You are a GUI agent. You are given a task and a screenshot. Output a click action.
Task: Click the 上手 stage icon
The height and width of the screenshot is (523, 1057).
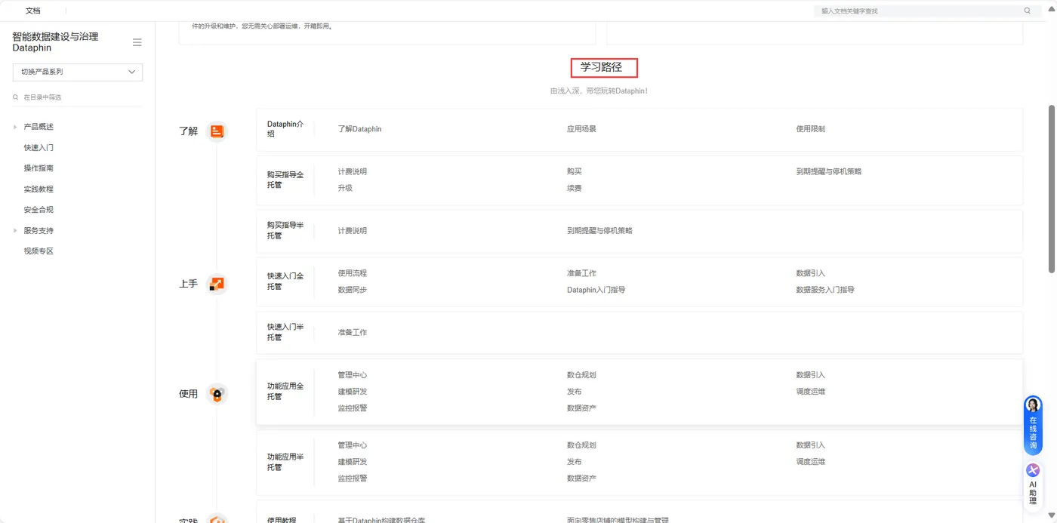pyautogui.click(x=217, y=284)
